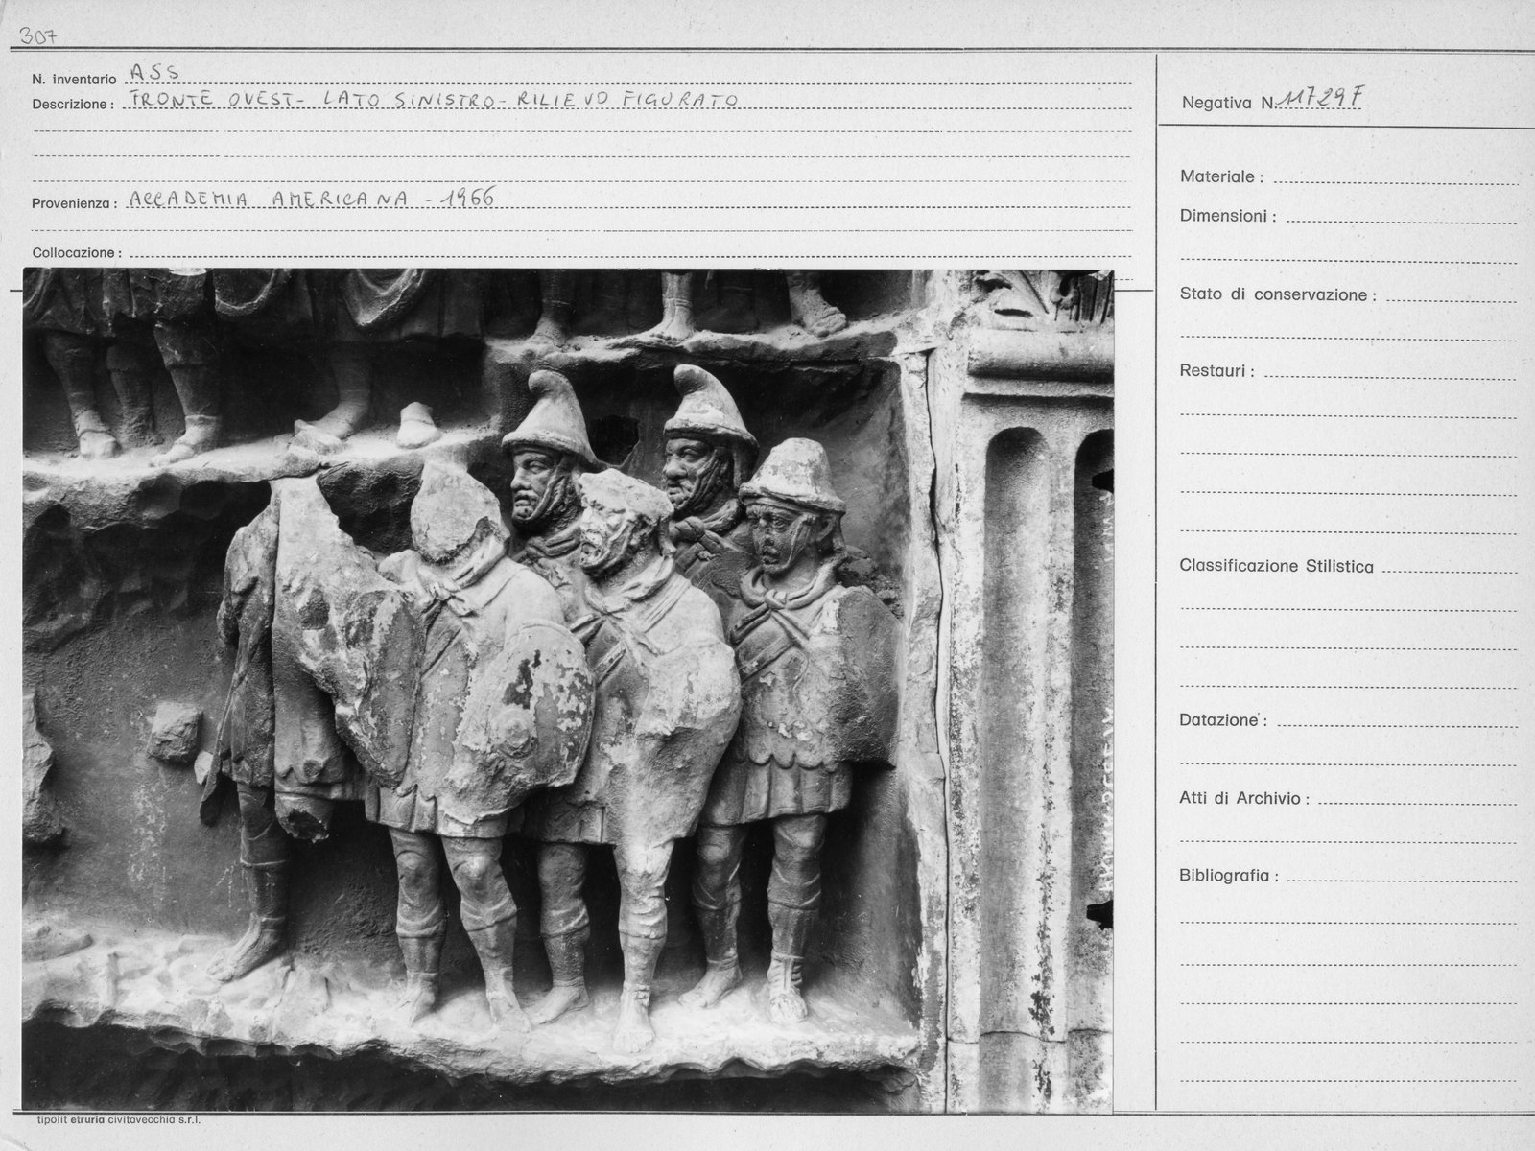Viewport: 1535px width, 1151px height.
Task: Click handwritten 'ACCADEMIA AMERICANA - 1966' text
Action: click(x=312, y=199)
